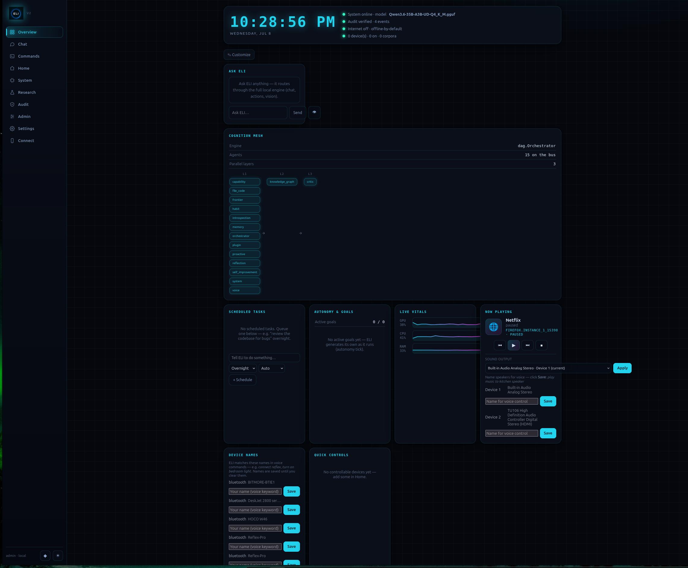
Task: Open the Chat sidebar item
Action: click(x=34, y=44)
